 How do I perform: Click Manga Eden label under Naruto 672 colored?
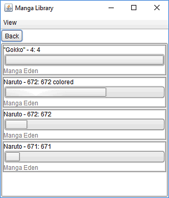pyautogui.click(x=21, y=103)
